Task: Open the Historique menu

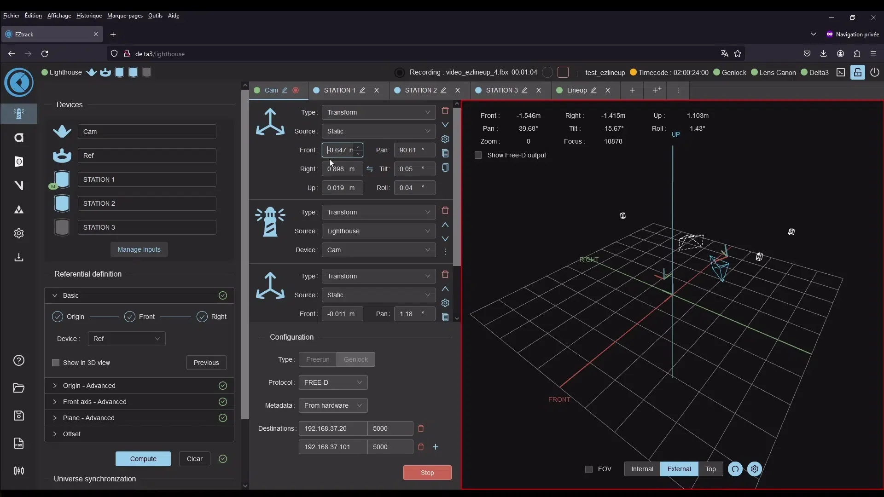Action: (89, 16)
